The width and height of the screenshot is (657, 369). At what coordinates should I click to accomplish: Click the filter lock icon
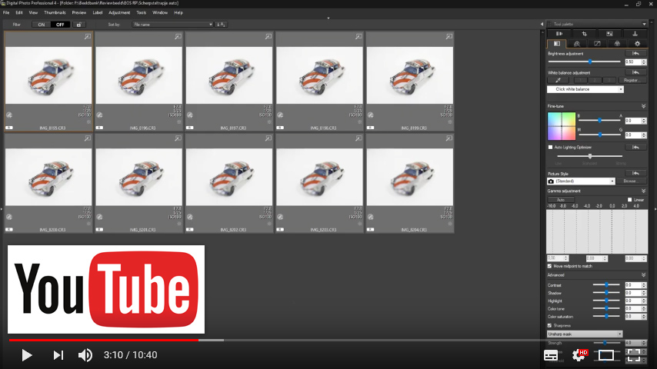[x=78, y=25]
